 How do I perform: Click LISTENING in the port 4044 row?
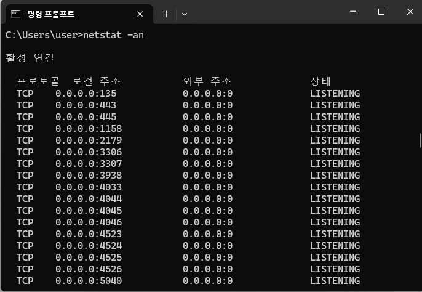click(x=335, y=199)
